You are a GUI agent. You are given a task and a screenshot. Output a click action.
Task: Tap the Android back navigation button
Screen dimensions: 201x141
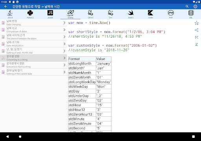pyautogui.click(x=7, y=137)
